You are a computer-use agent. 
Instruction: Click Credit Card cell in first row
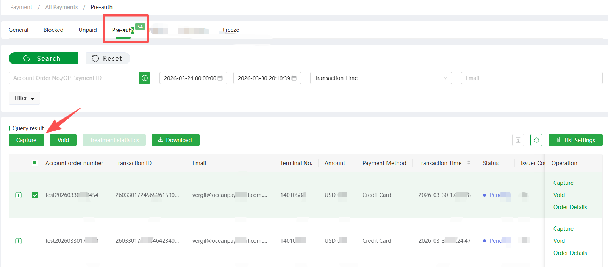tap(377, 195)
